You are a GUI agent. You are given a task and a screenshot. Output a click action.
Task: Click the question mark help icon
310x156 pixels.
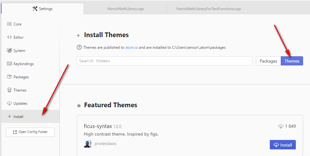tap(79, 47)
